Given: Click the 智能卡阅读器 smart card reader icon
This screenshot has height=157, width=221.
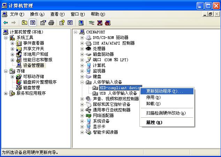Looking at the screenshot, I should coord(89,132).
